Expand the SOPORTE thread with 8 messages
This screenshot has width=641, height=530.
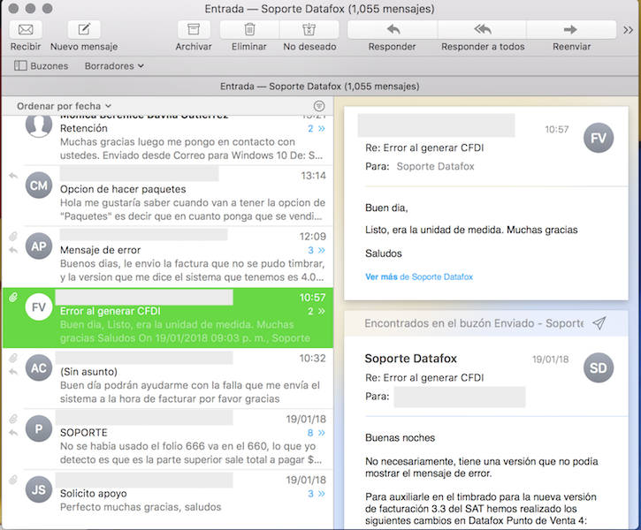pos(317,433)
